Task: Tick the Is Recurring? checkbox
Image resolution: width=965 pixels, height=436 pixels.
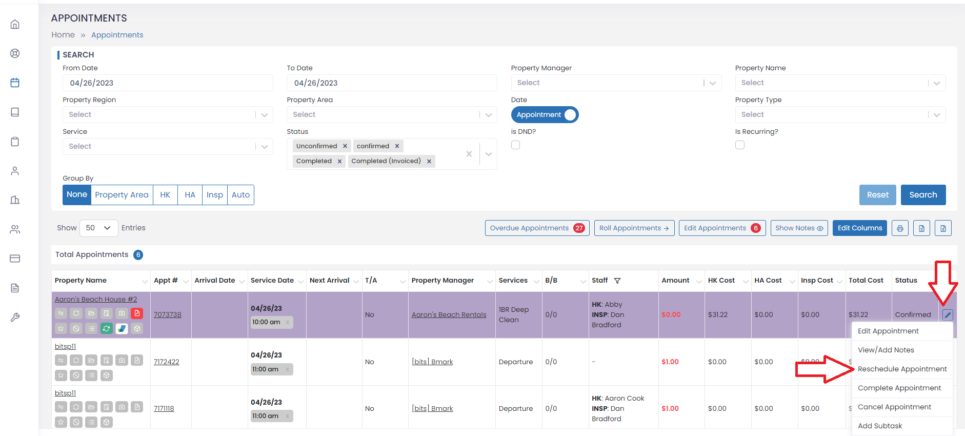Action: coord(740,145)
